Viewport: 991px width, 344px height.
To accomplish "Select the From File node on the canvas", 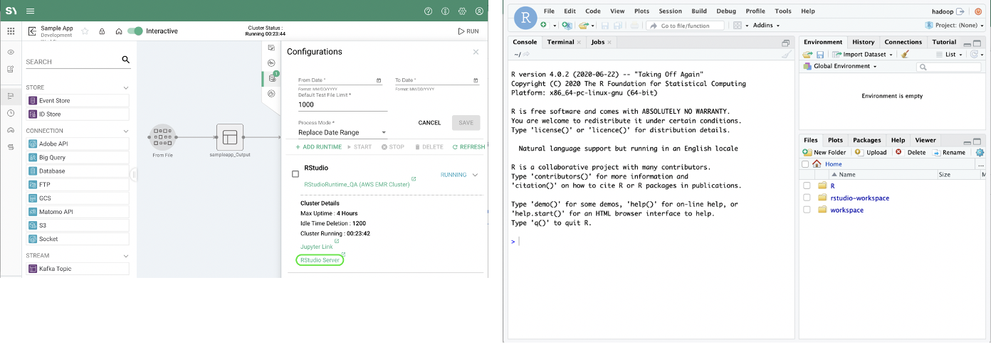I will (162, 137).
